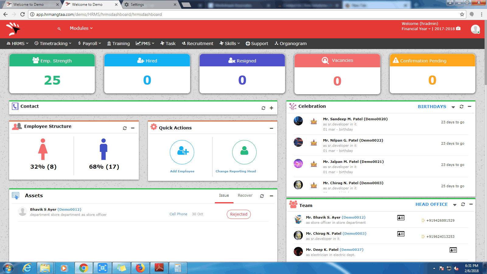Open the Financial Year selector
This screenshot has width=487, height=274.
point(416,29)
